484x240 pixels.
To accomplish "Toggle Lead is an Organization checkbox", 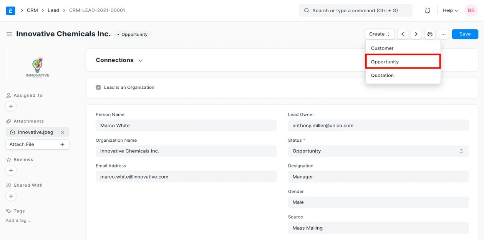I will tap(98, 88).
